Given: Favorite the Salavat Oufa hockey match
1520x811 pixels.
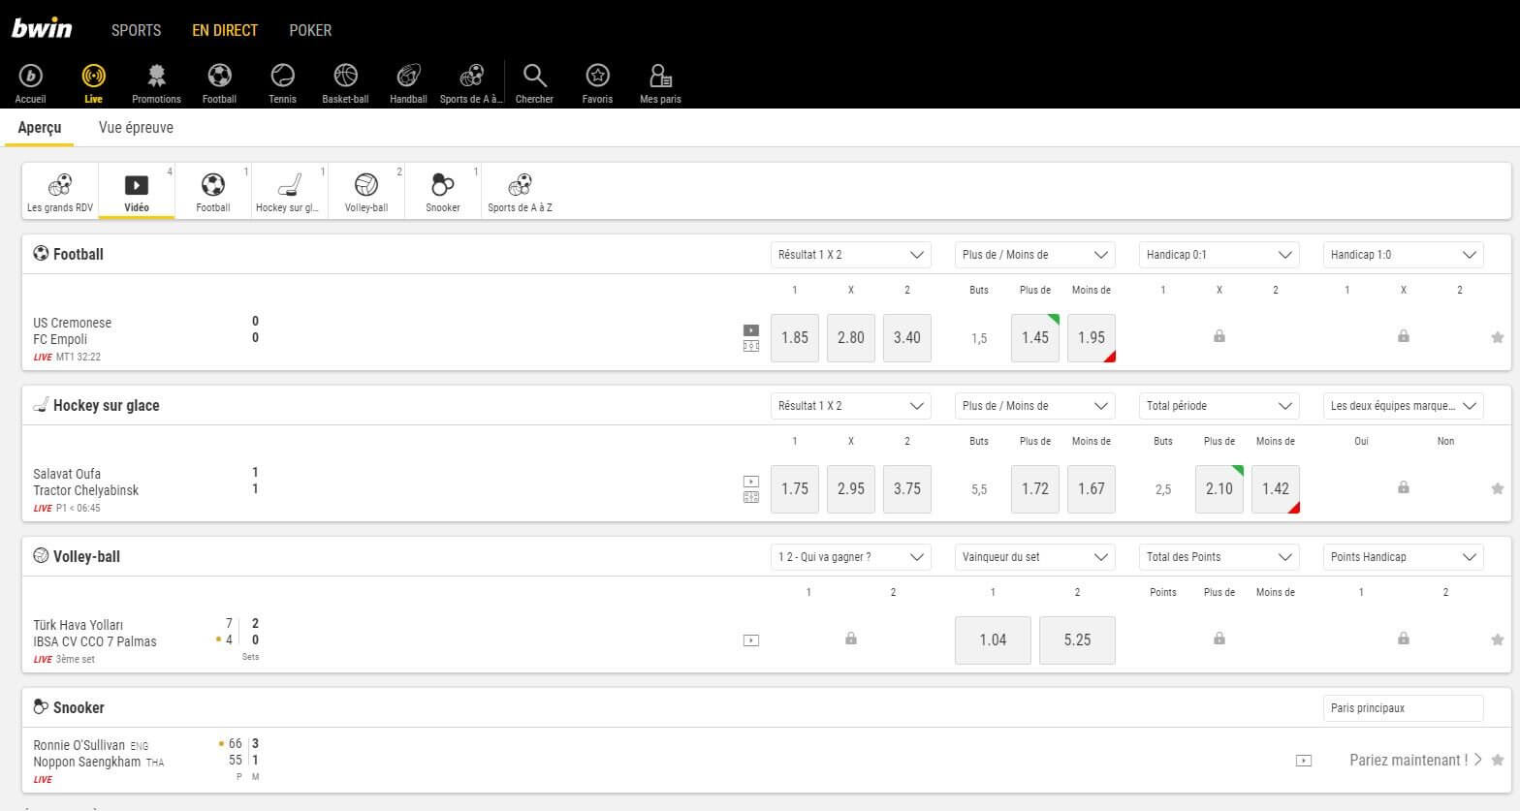Looking at the screenshot, I should [x=1498, y=488].
